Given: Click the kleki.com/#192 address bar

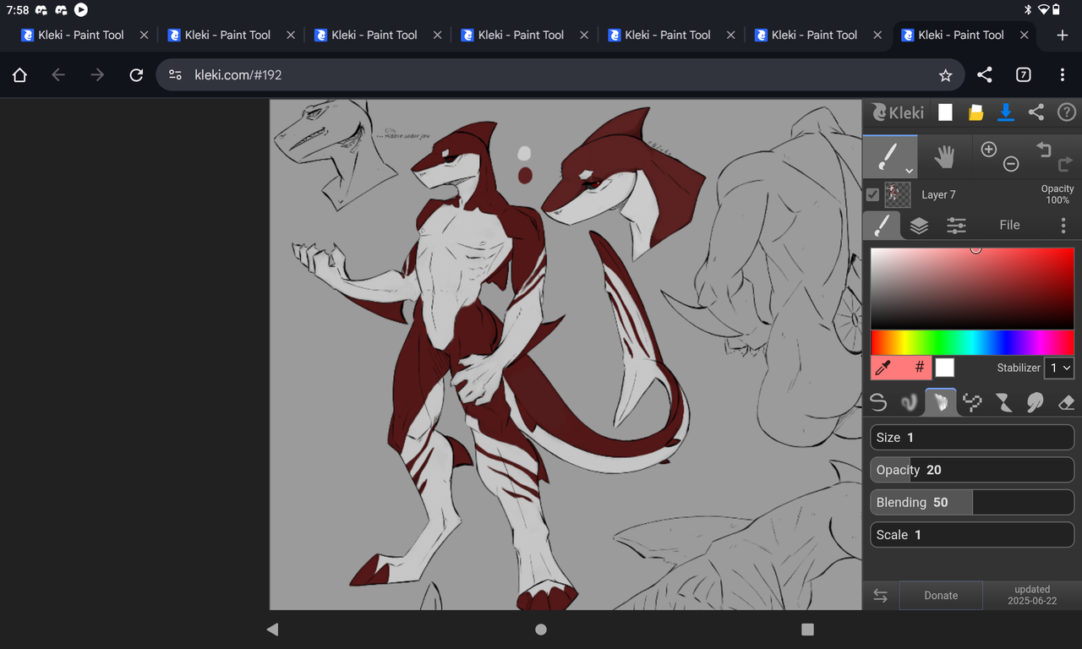Looking at the screenshot, I should pyautogui.click(x=558, y=74).
